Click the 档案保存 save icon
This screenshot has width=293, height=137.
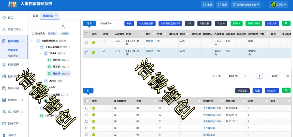pos(4,123)
